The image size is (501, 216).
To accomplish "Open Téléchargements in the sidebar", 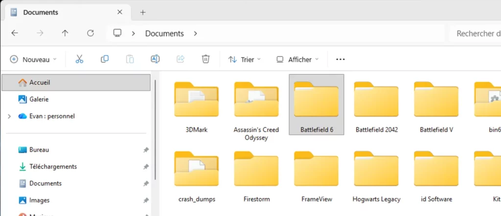I will coord(53,167).
